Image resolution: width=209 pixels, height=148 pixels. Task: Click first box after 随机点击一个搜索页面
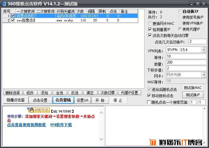[x=193, y=102]
